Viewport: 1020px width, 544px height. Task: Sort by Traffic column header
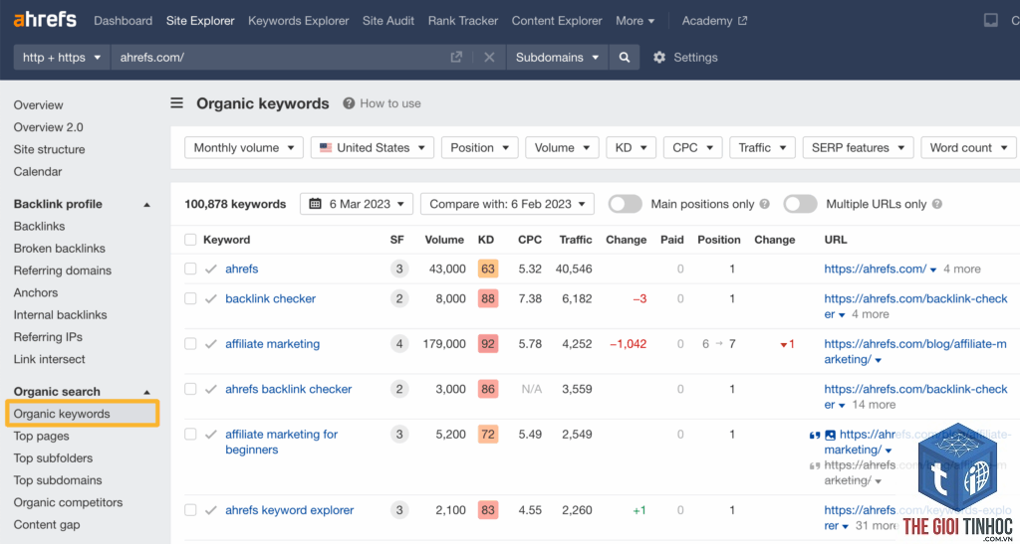click(x=576, y=240)
